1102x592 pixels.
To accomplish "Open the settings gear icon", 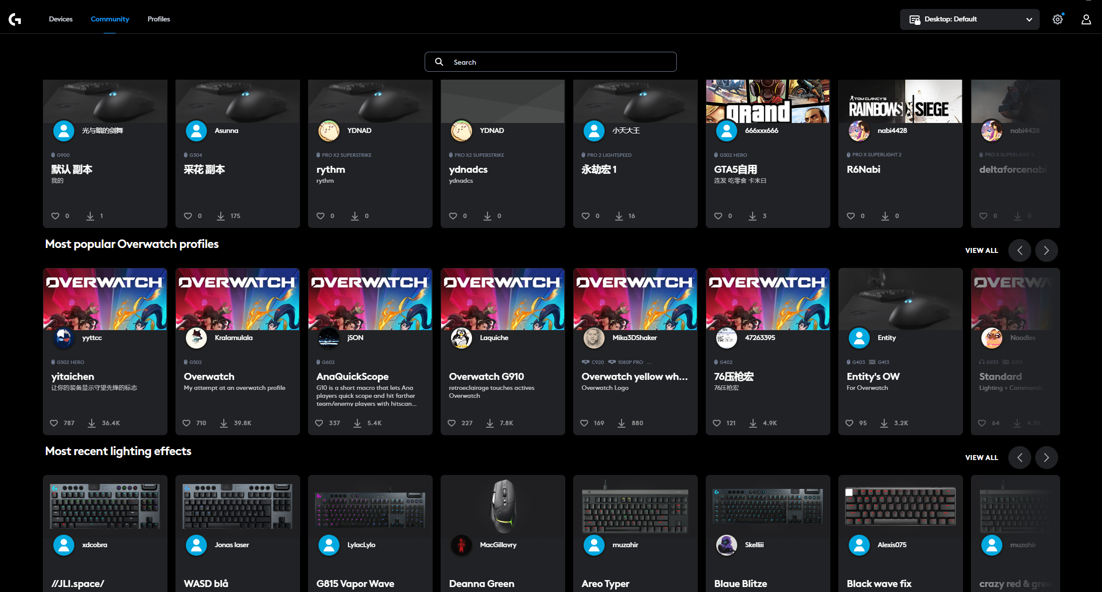I will (x=1057, y=19).
